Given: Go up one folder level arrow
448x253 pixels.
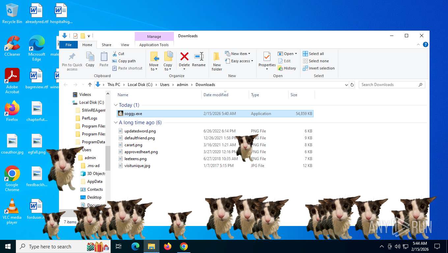Looking at the screenshot, I should 90,85.
